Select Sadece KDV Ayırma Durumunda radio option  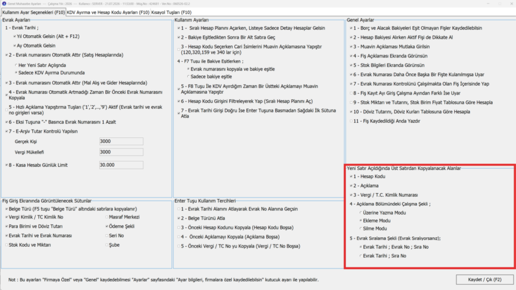click(x=16, y=72)
